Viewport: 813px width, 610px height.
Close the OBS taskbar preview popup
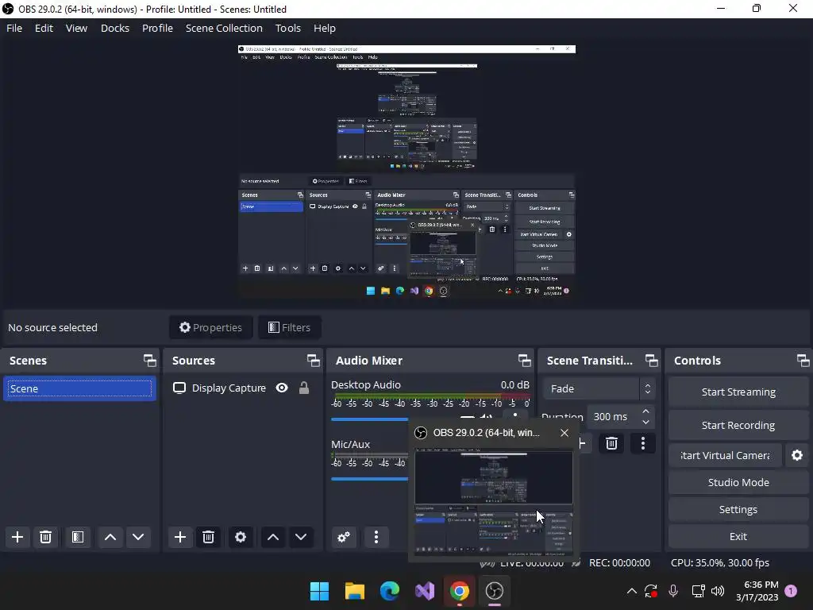click(564, 433)
